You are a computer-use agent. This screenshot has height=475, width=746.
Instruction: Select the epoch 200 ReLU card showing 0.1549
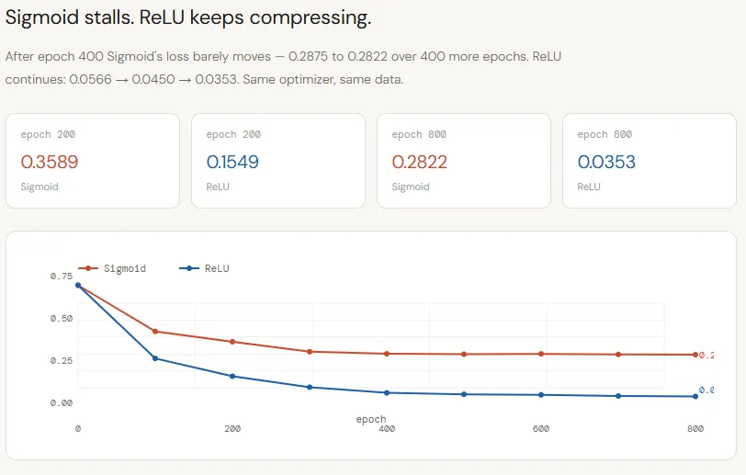pos(278,161)
